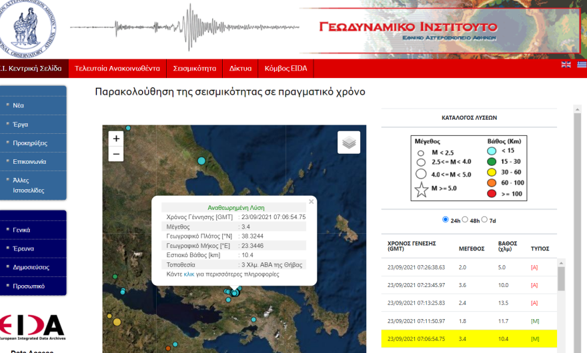Select the 07:23:45.97 earthquake row
This screenshot has width=587, height=353.
(469, 285)
